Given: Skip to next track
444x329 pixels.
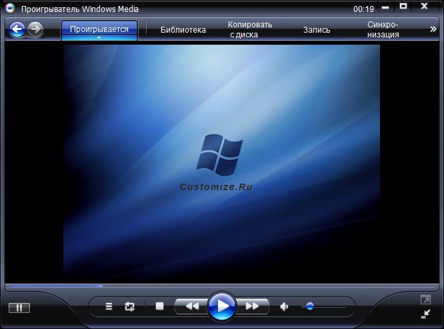Looking at the screenshot, I should point(252,306).
